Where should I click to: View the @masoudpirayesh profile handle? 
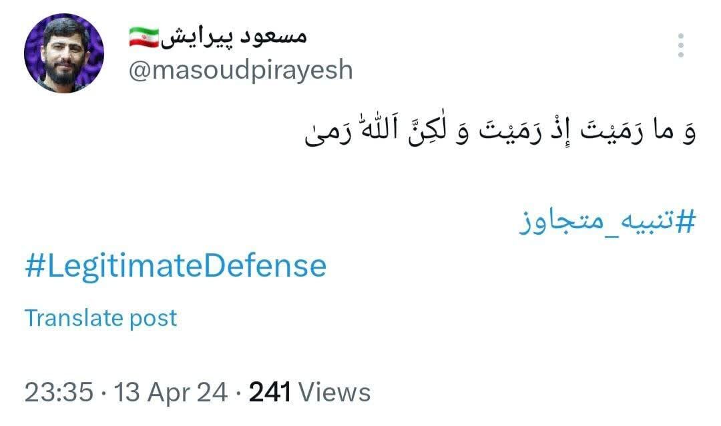[x=240, y=69]
